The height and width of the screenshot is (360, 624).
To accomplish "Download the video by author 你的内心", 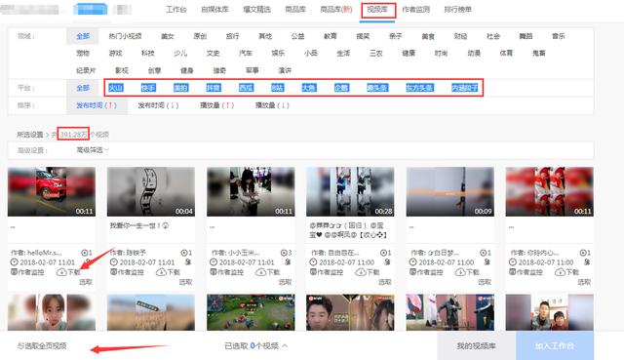I will click(567, 272).
